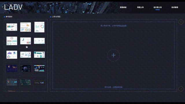Select the dark globe dashboard thumbnail
Image resolution: width=185 pixels, height=104 pixels.
point(25,68)
